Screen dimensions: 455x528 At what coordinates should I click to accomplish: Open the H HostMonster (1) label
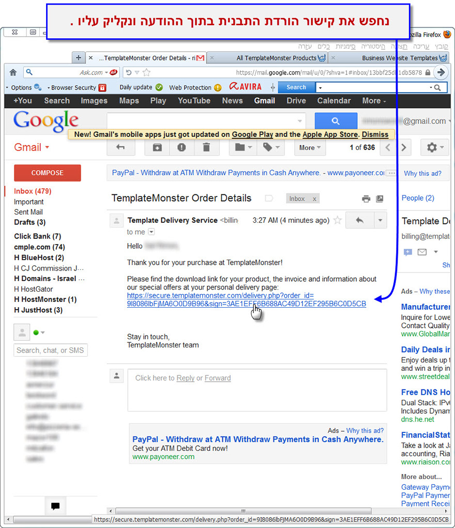pos(45,299)
